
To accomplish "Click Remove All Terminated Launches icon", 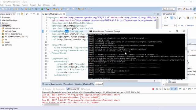I will [x=160, y=89].
